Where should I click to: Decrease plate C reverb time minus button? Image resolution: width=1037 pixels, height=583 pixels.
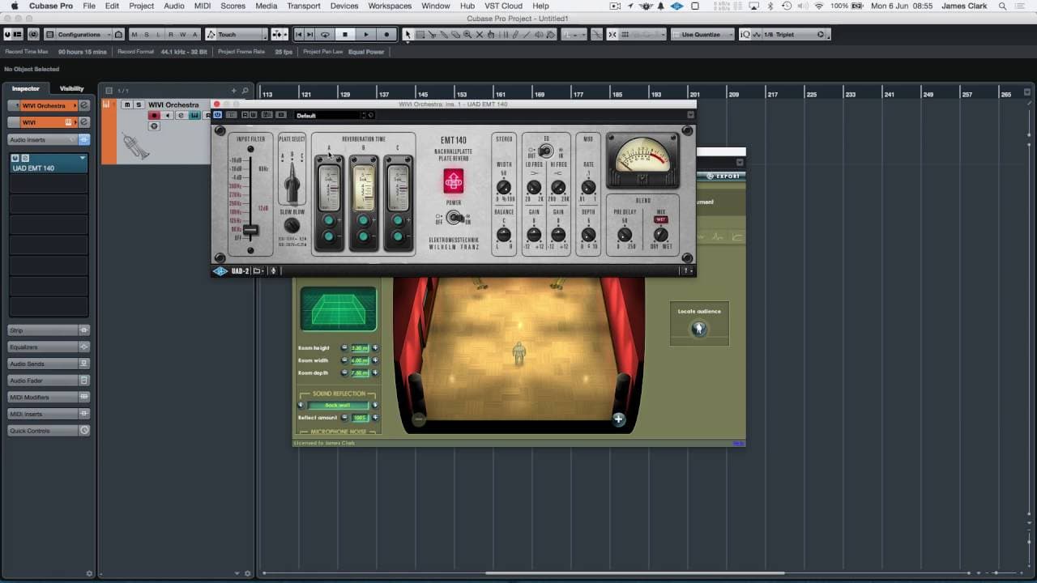click(x=399, y=236)
